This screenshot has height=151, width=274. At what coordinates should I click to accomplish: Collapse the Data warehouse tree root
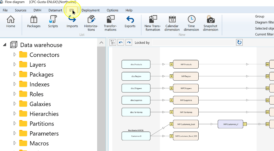click(x=5, y=45)
